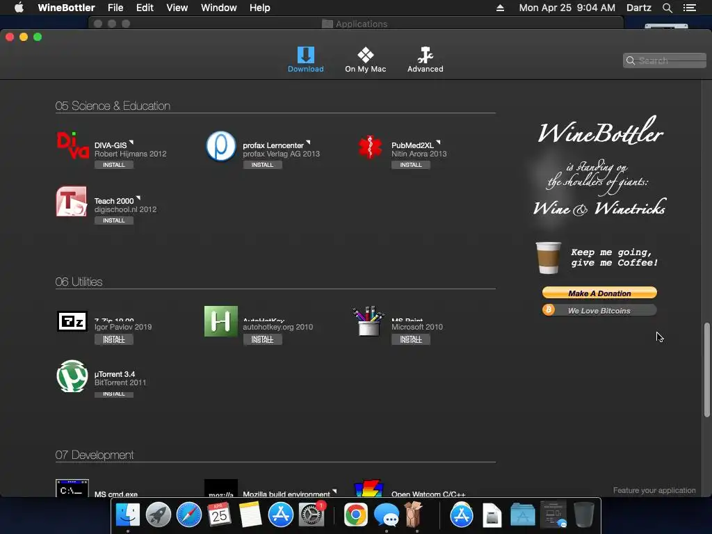Install PubMed2XL
Image resolution: width=712 pixels, height=534 pixels.
tap(411, 165)
